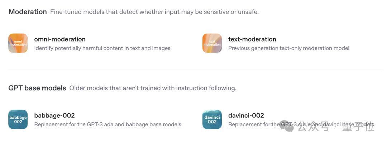The width and height of the screenshot is (387, 142).
Task: Click the 'GPT-3 ada and babbage' replacement description
Action: (x=107, y=124)
